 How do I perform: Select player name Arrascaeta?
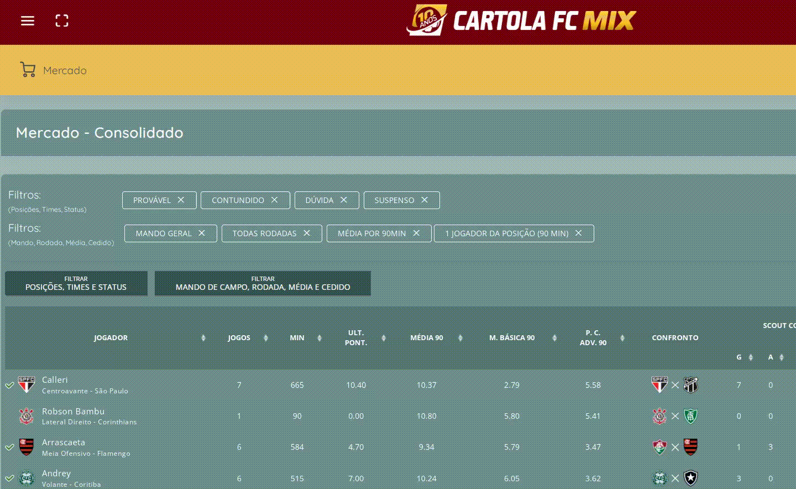click(64, 443)
